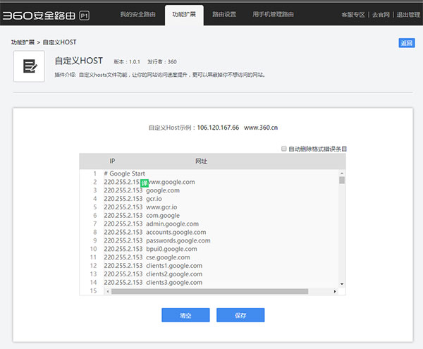Viewport: 423px width, 349px height.
Task: Click the 'www.gcr.io' entry on line 5
Action: pyautogui.click(x=161, y=207)
